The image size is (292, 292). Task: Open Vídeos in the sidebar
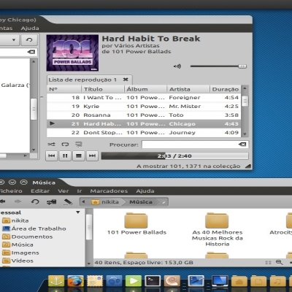(18, 261)
